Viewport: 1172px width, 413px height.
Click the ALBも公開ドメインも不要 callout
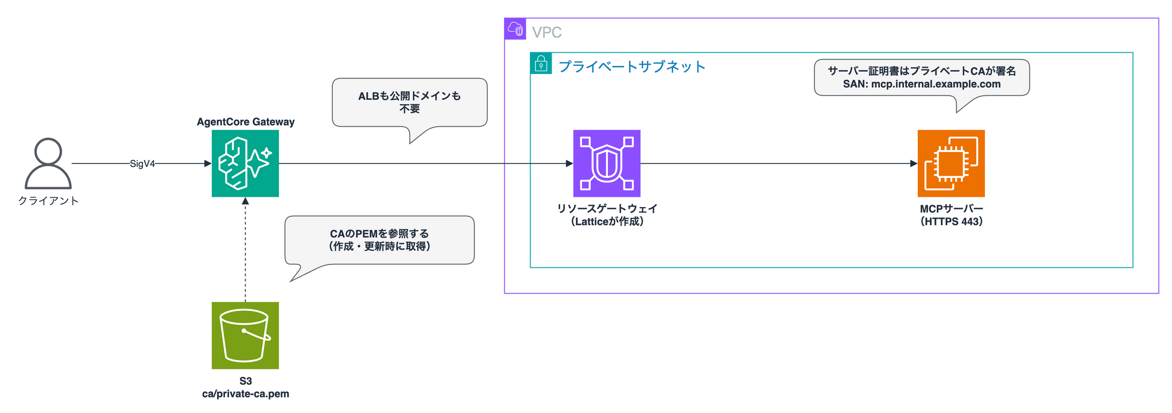(x=410, y=102)
